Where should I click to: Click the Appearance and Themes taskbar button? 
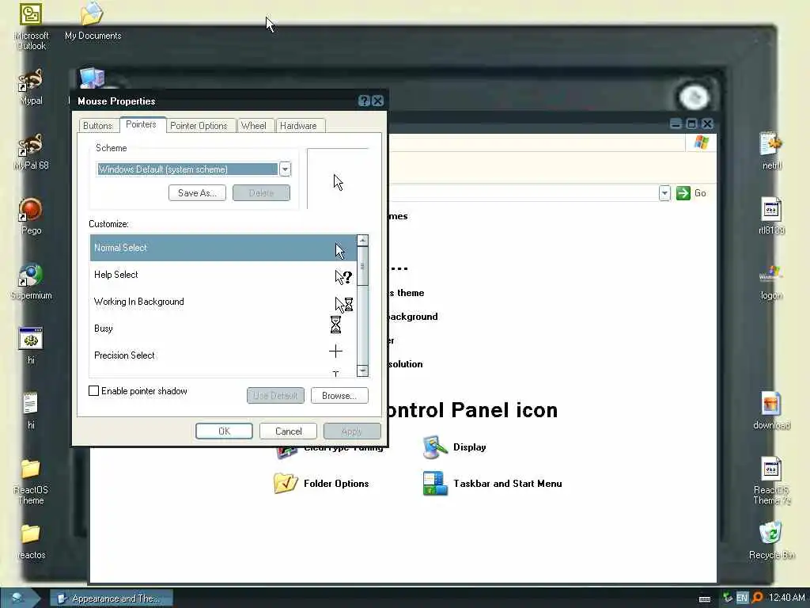point(112,598)
